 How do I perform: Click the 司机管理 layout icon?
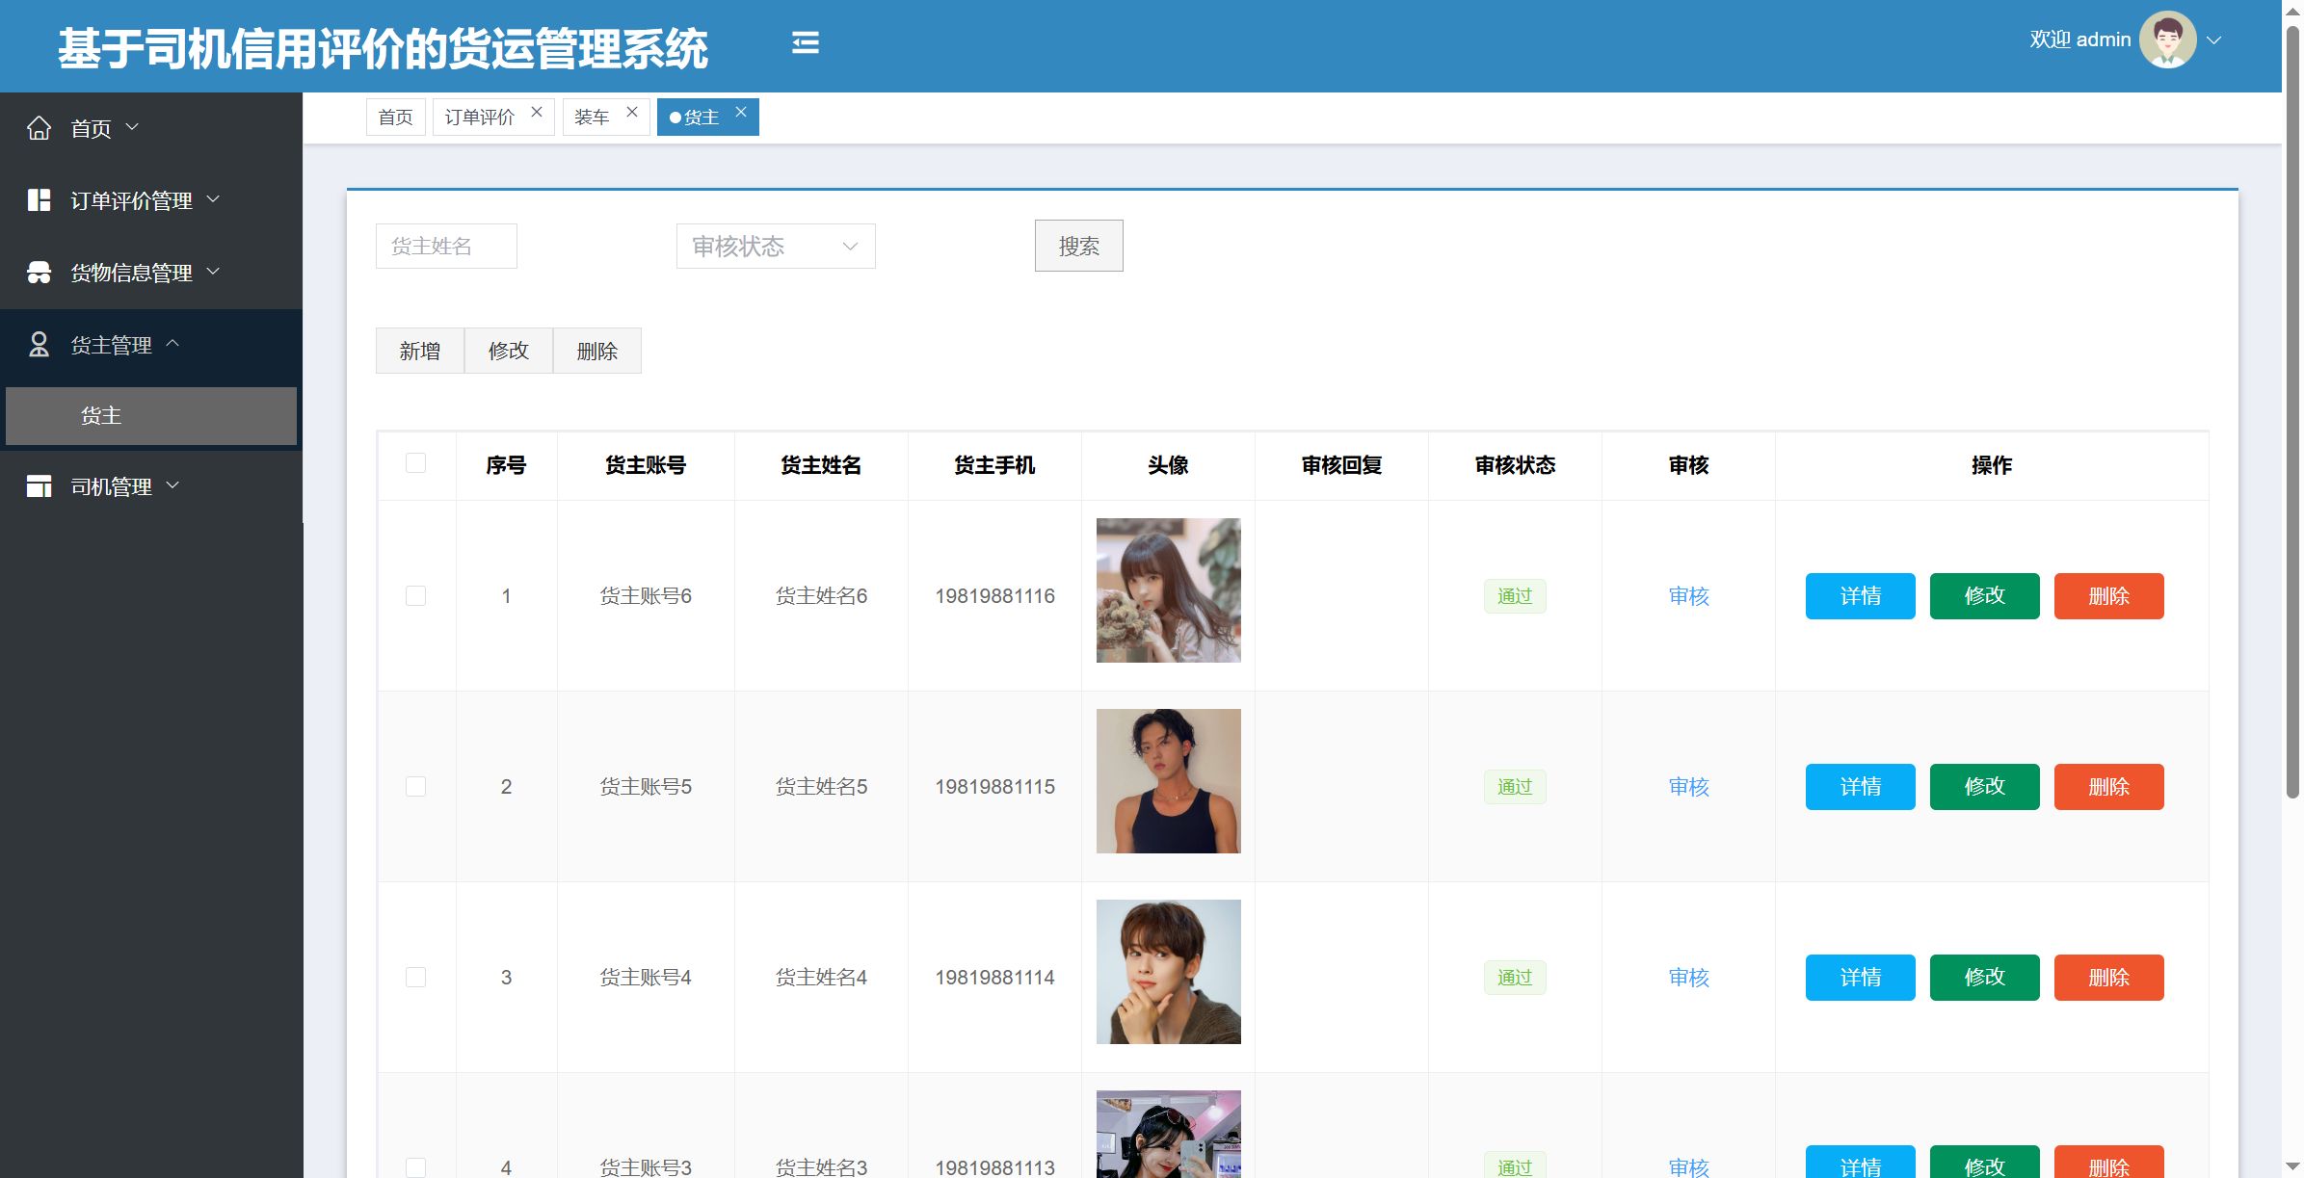[39, 485]
